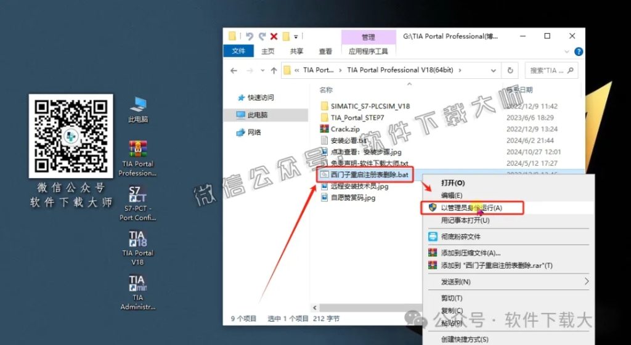Choose 打开(O) in the context menu
The width and height of the screenshot is (631, 345).
(x=453, y=183)
